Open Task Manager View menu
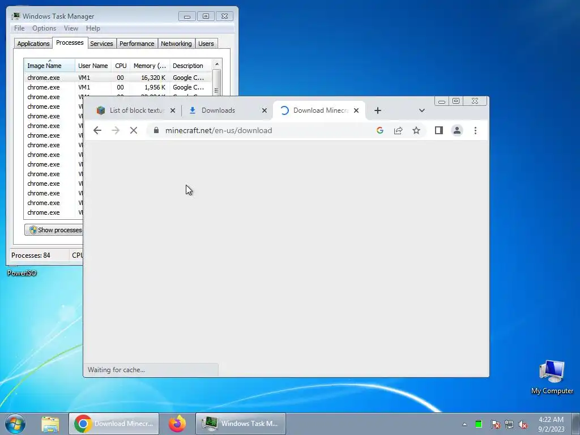 point(71,28)
